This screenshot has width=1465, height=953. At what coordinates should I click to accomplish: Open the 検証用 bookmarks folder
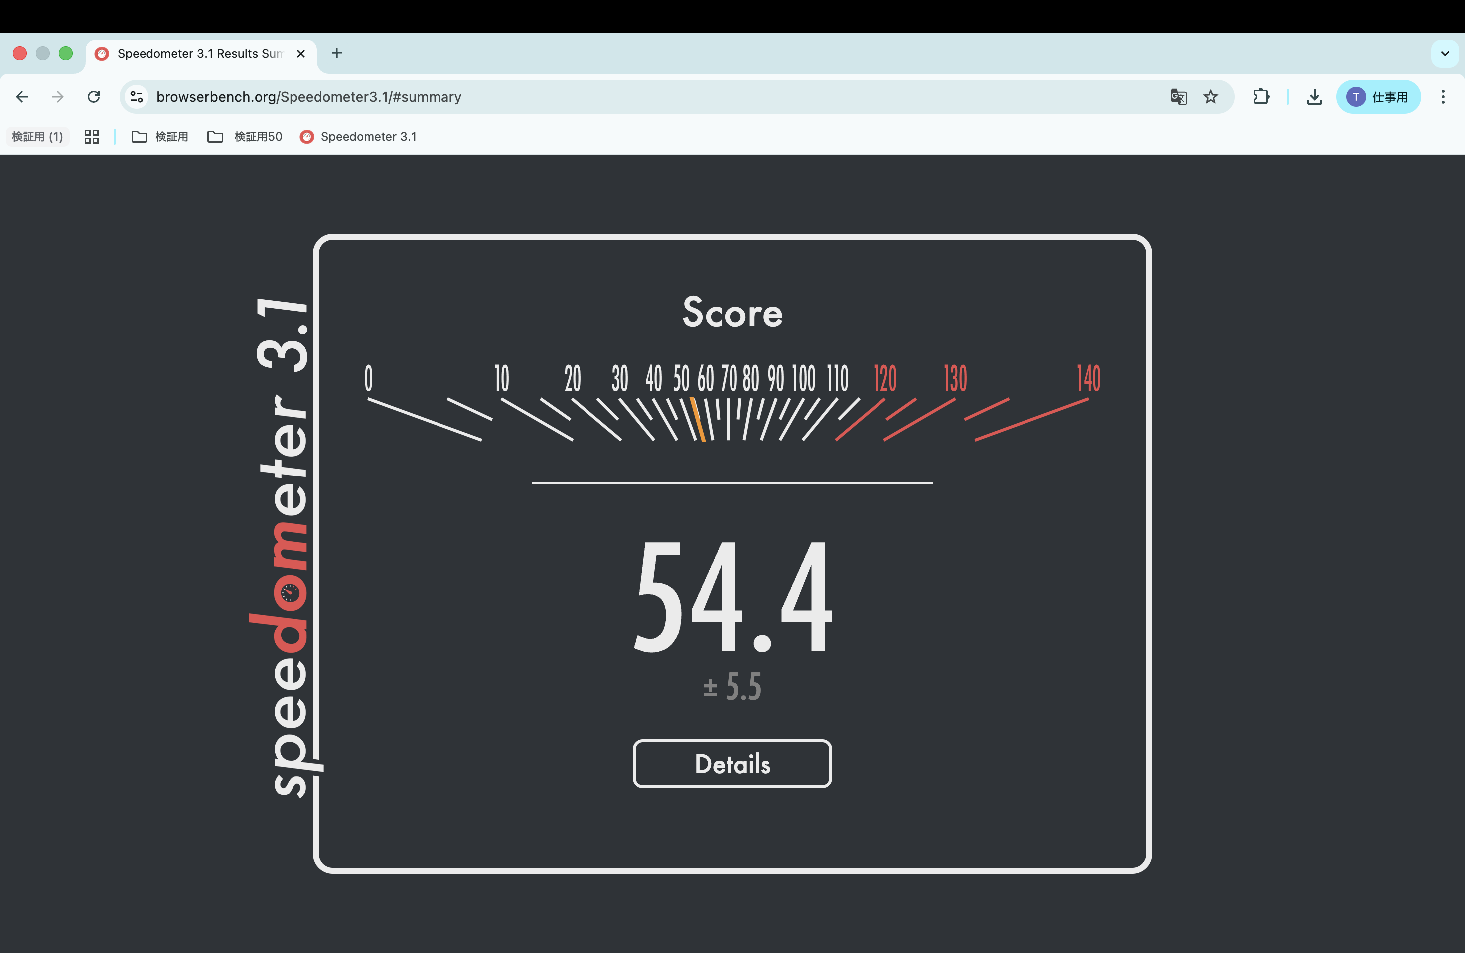pyautogui.click(x=160, y=136)
